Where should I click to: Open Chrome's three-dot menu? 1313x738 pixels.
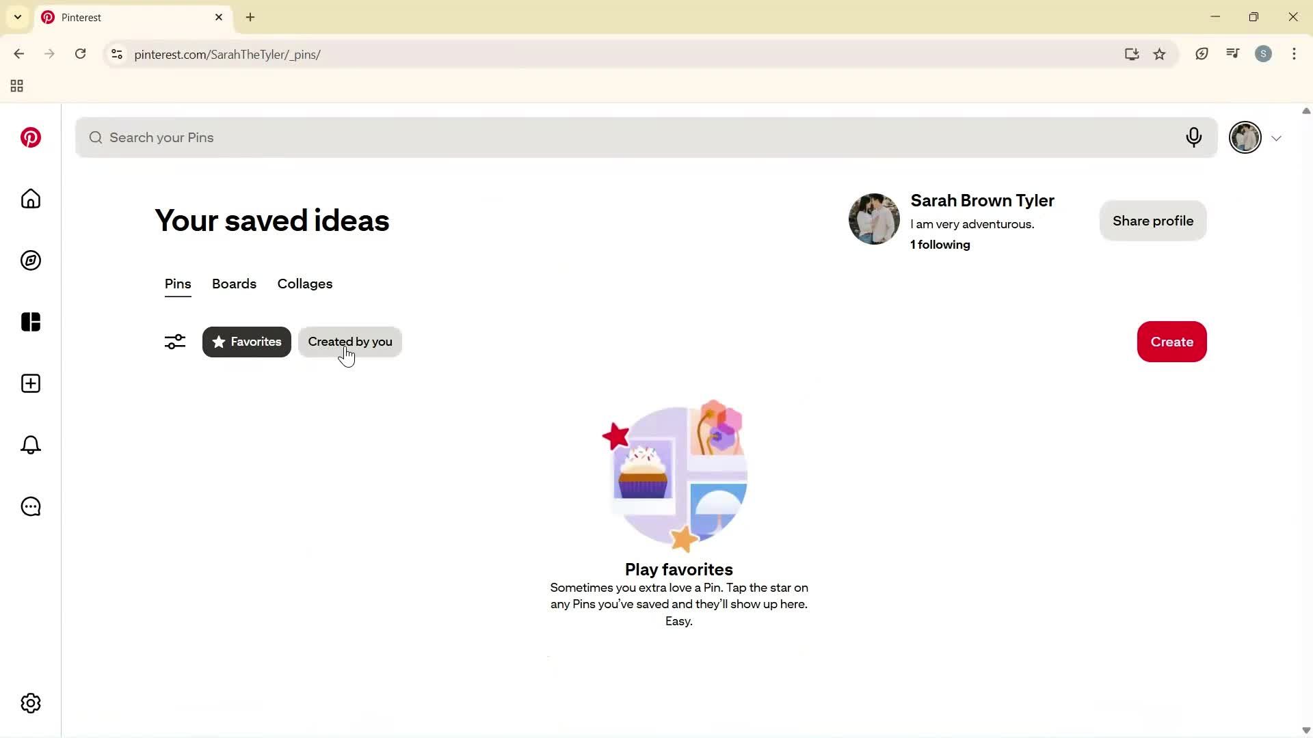point(1295,54)
